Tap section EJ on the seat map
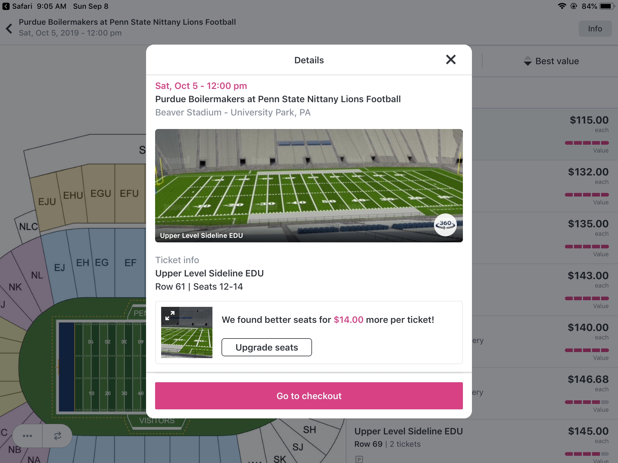Screen dimensions: 618x463 59,267
